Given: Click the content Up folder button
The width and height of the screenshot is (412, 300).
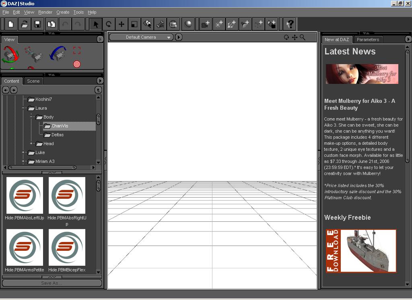Looking at the screenshot, I should point(98,90).
